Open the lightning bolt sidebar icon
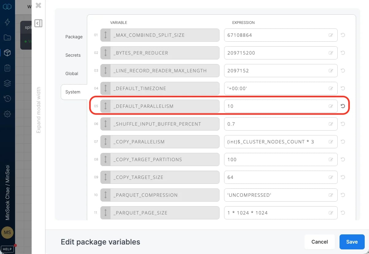The width and height of the screenshot is (369, 254). tap(7, 22)
